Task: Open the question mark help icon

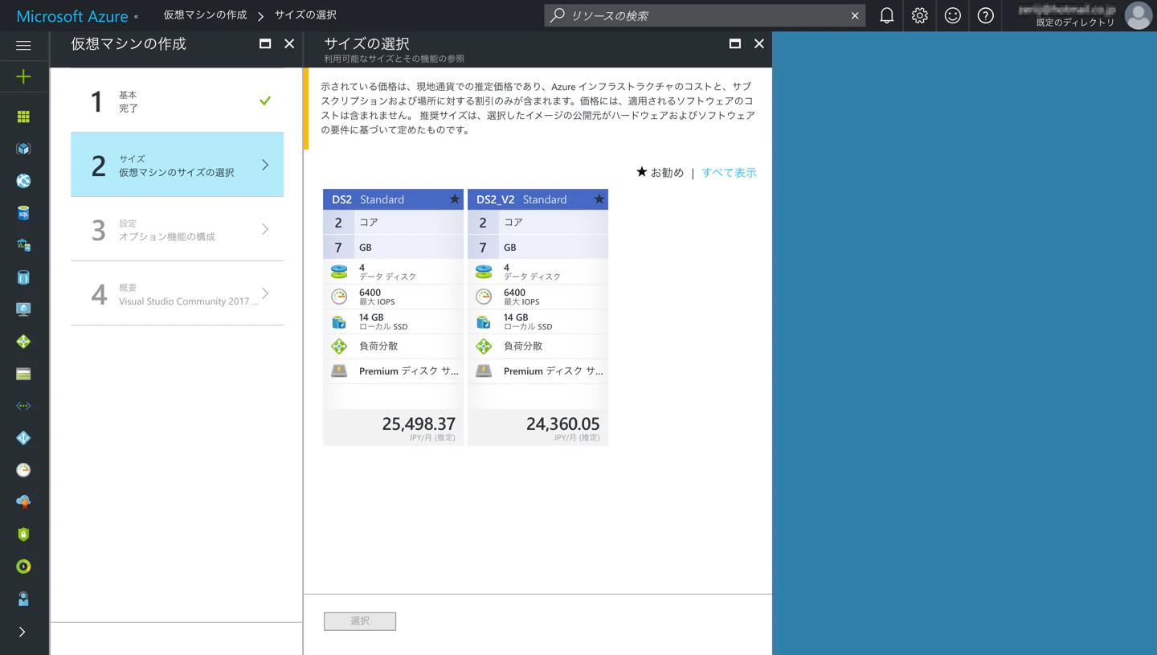Action: tap(985, 15)
